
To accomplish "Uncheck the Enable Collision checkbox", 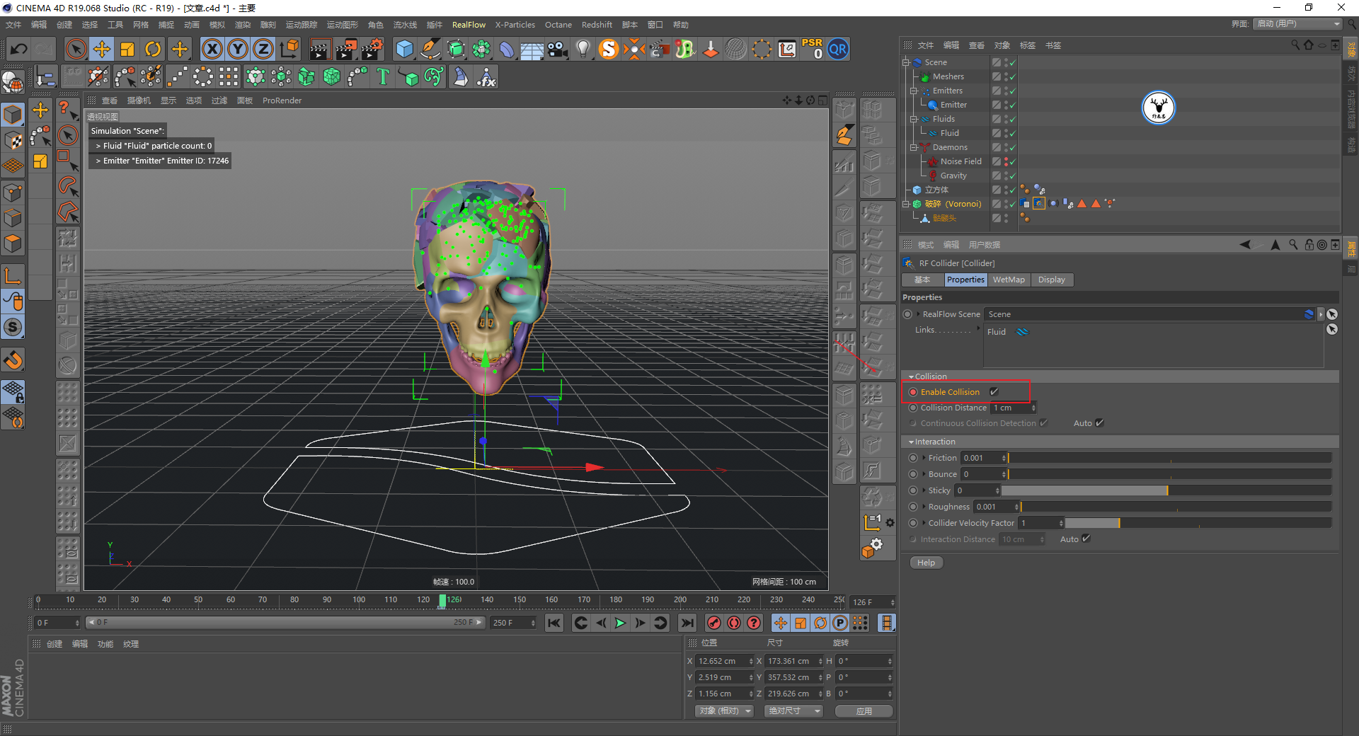I will (x=994, y=392).
